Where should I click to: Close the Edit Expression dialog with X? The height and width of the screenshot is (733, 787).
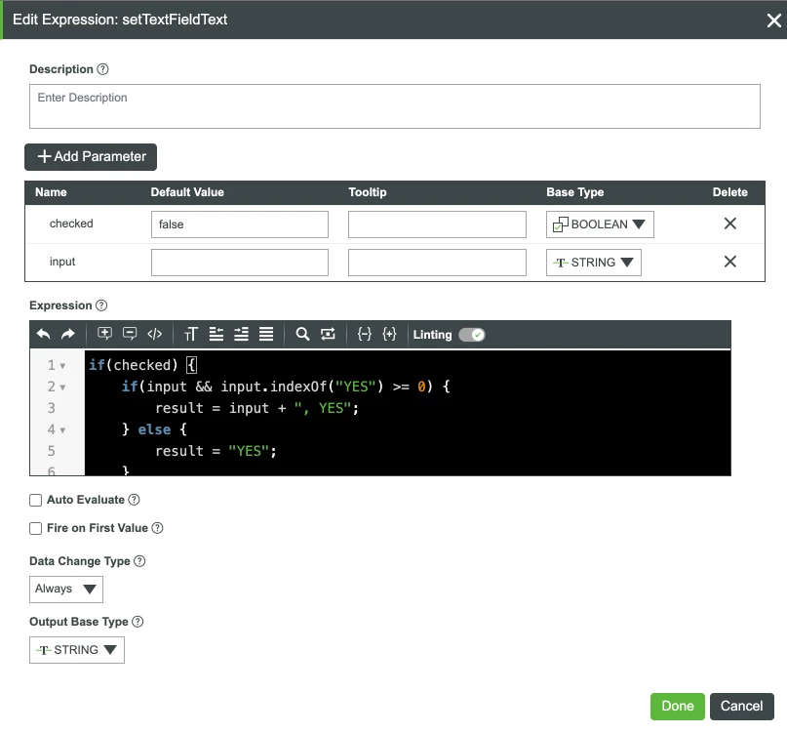click(x=774, y=20)
